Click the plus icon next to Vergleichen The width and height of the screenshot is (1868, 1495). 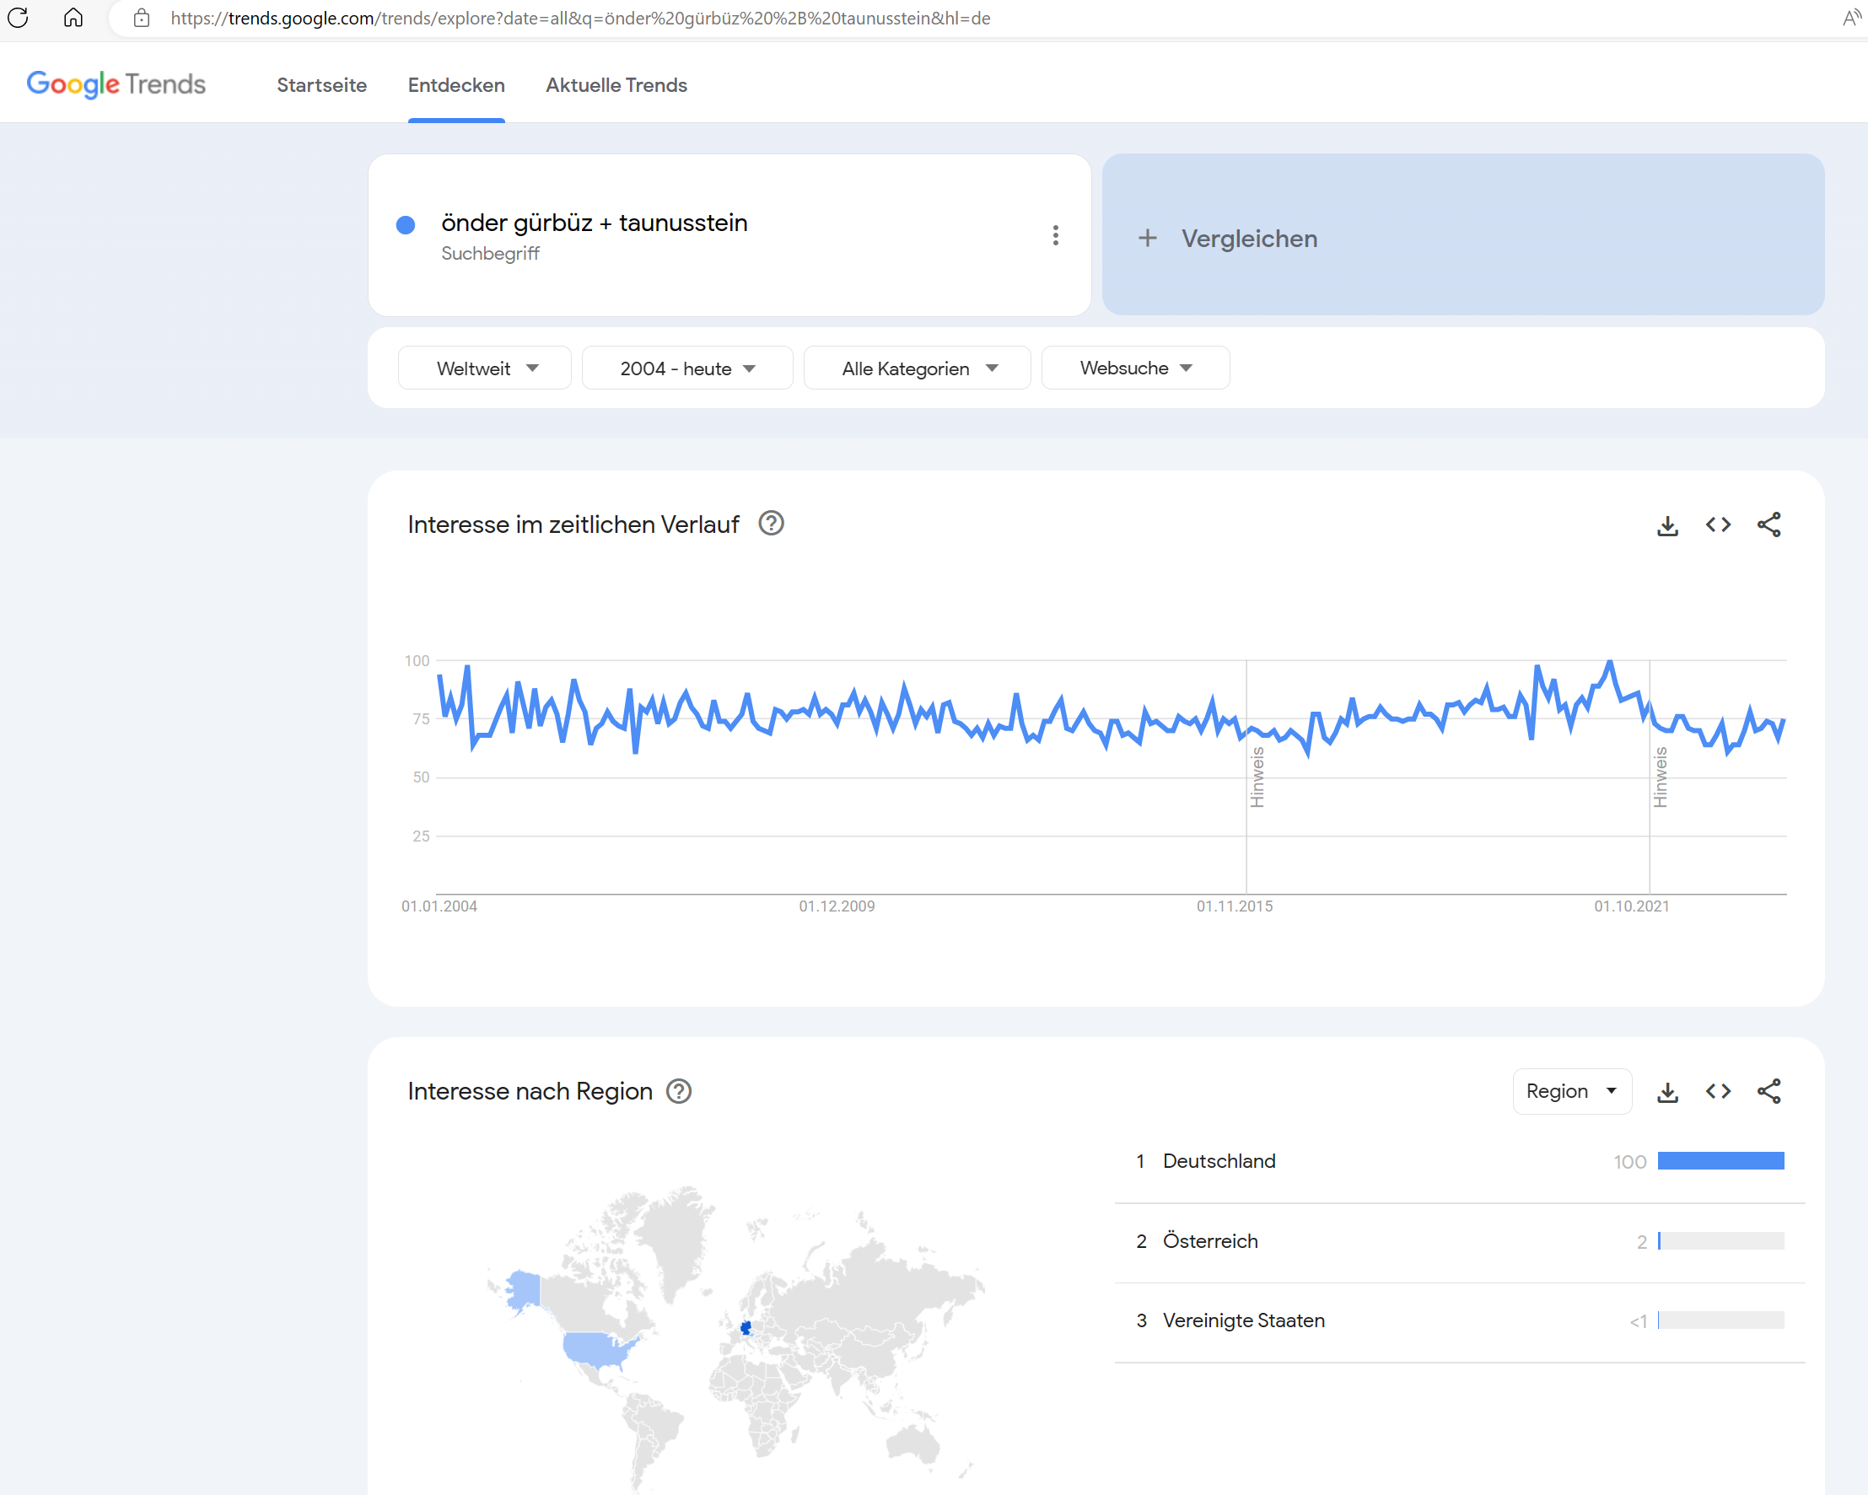pyautogui.click(x=1147, y=238)
